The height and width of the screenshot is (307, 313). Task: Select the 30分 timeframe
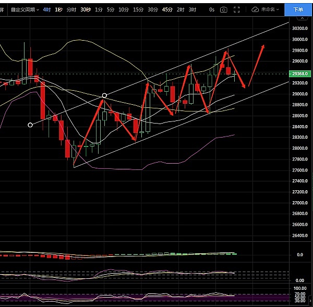[153, 9]
